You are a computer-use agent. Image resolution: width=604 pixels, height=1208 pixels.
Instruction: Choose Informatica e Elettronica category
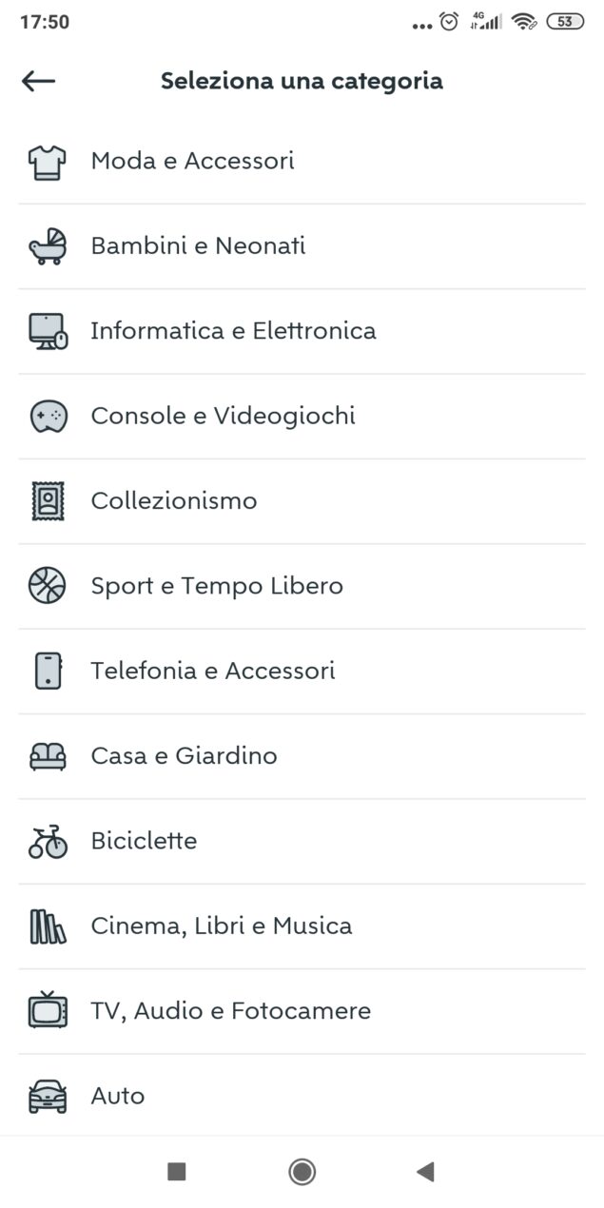[233, 331]
